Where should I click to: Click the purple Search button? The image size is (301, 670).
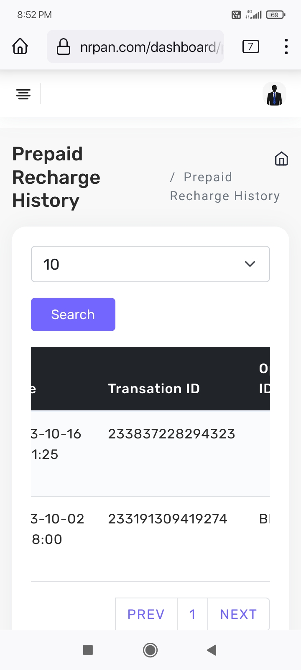click(x=73, y=314)
